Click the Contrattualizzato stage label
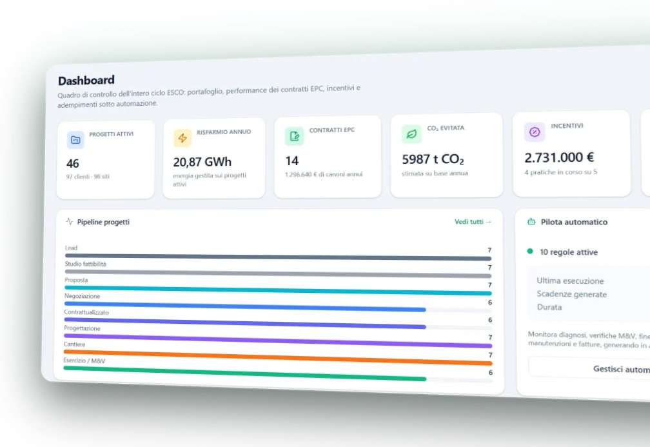The width and height of the screenshot is (650, 447). coord(86,312)
